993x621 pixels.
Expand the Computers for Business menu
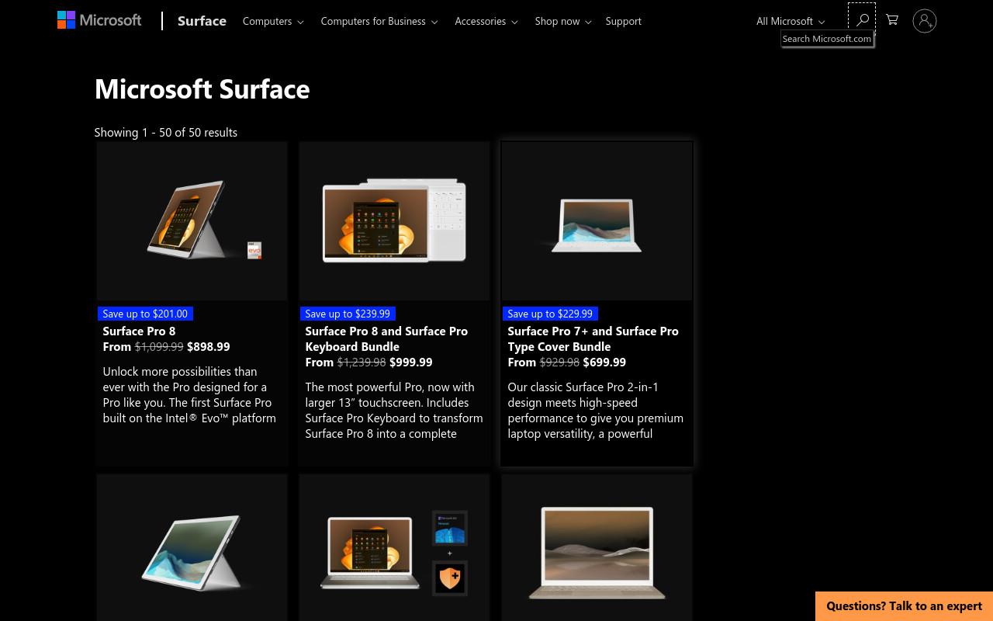(379, 21)
